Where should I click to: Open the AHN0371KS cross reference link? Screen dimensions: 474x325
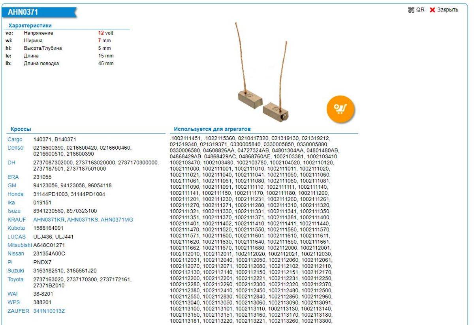(x=83, y=220)
